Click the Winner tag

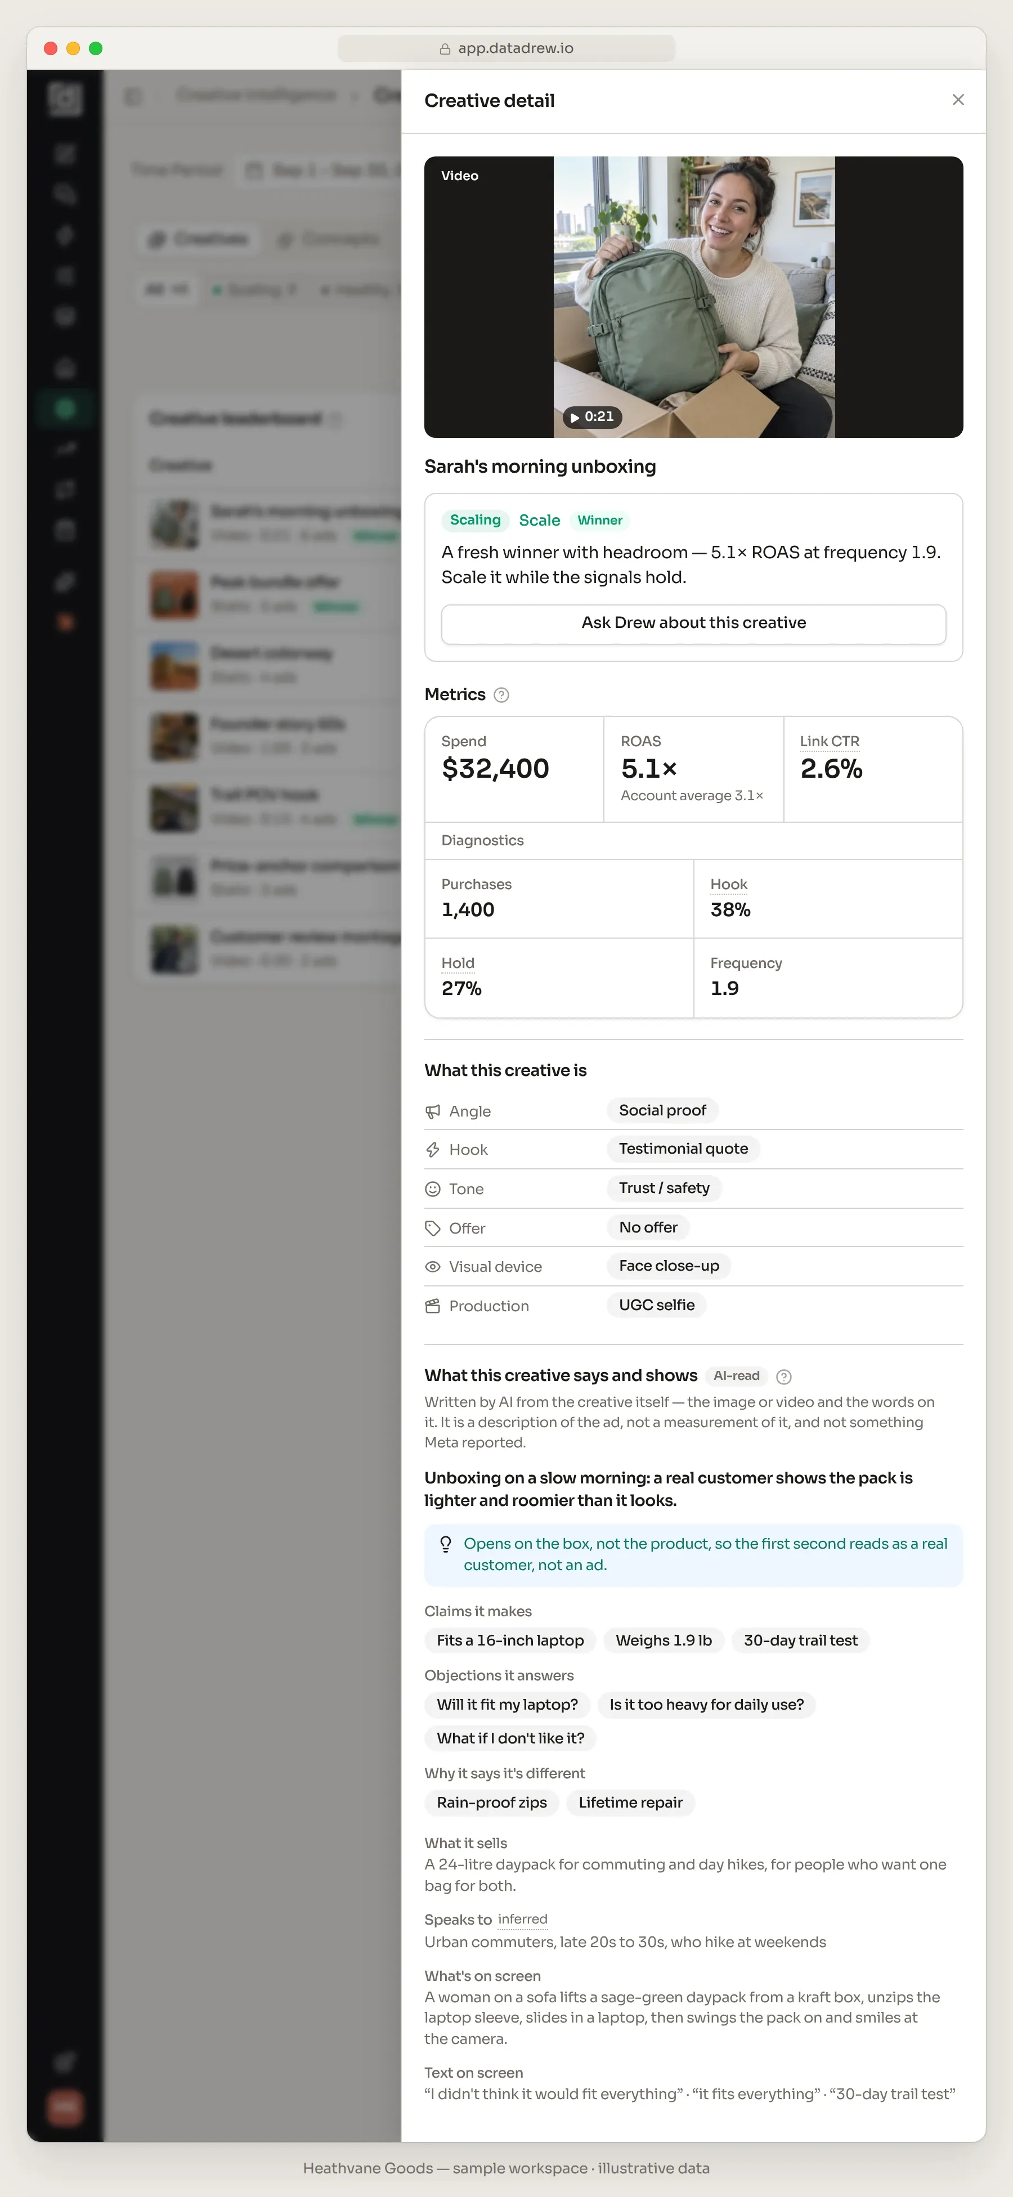(599, 520)
